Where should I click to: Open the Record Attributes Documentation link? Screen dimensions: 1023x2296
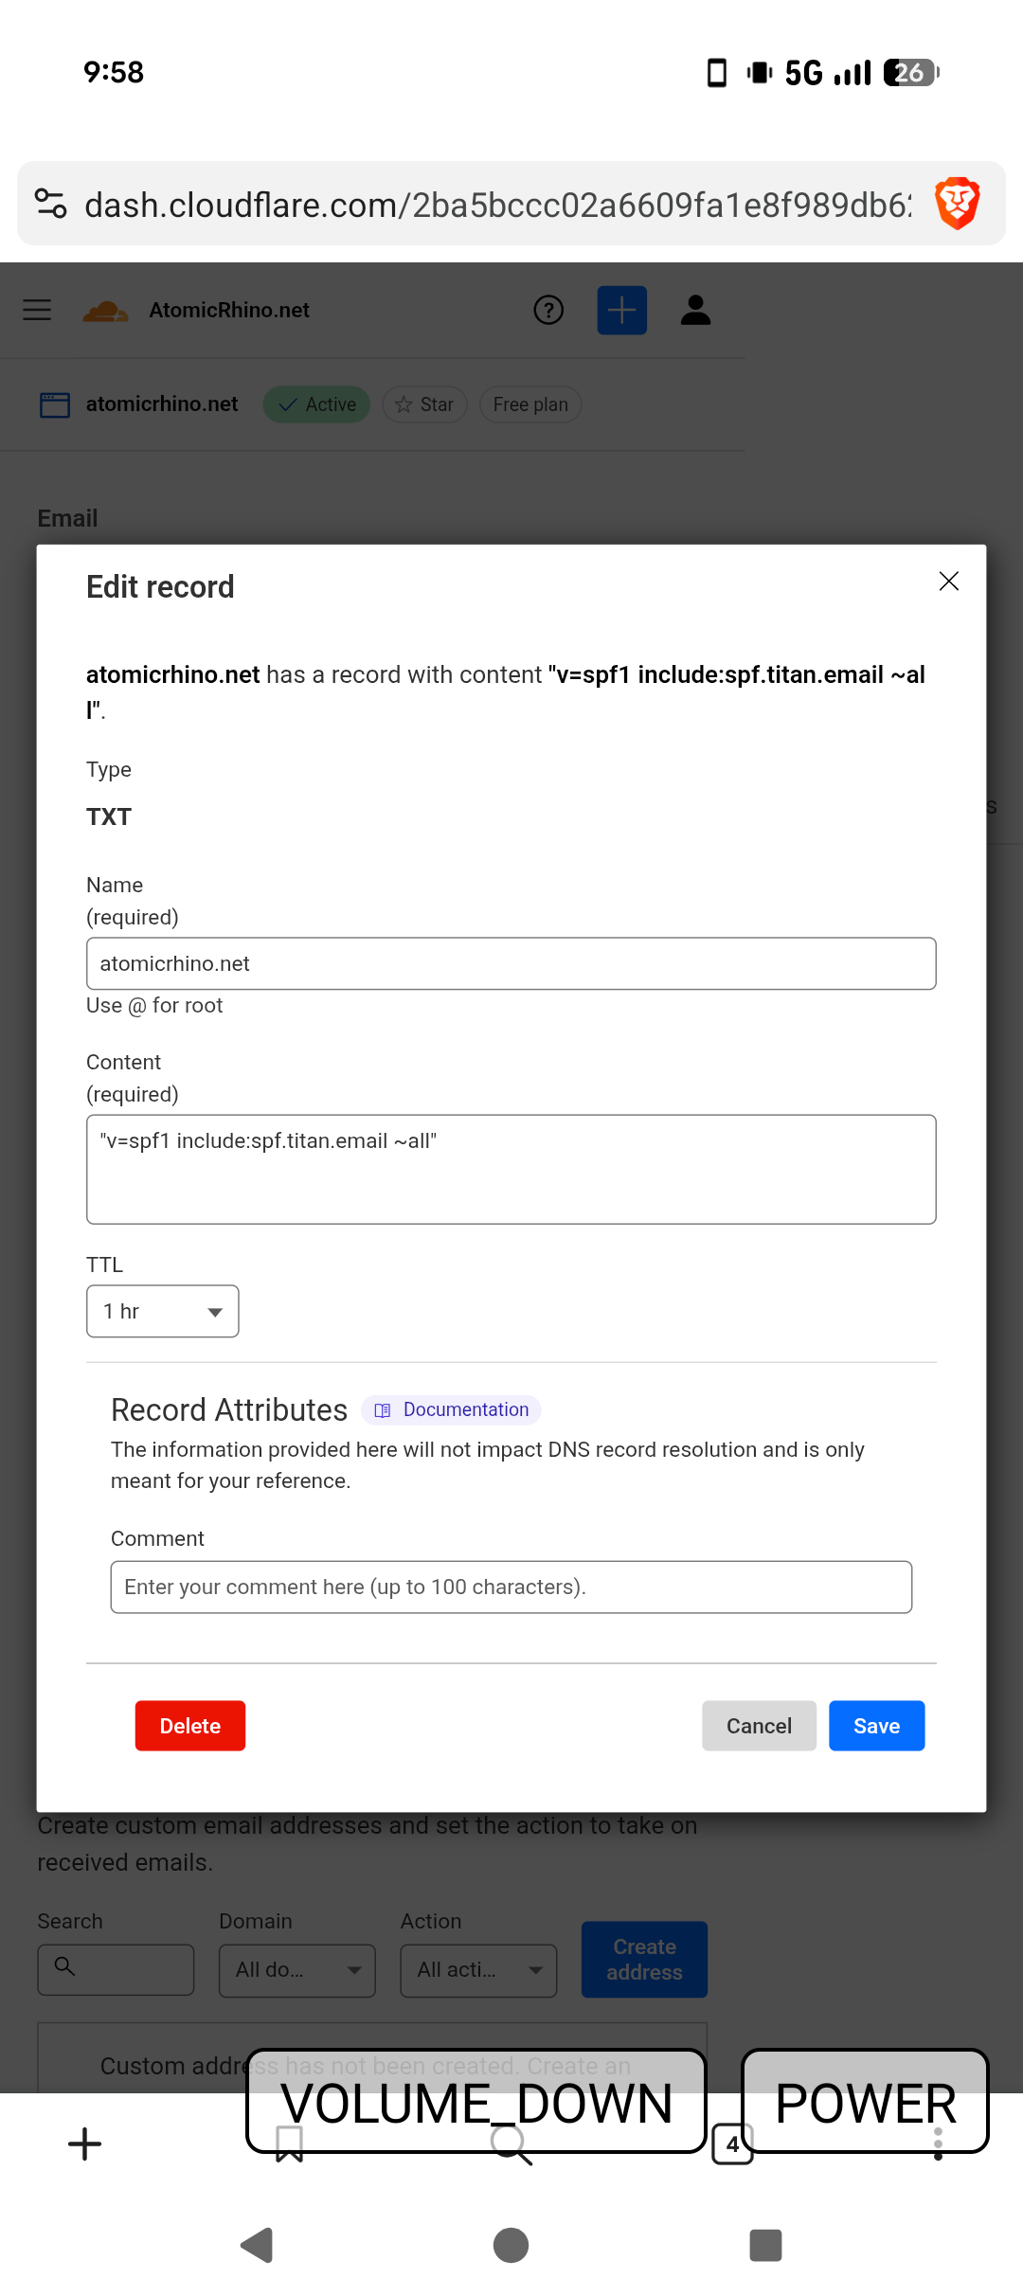click(x=452, y=1409)
